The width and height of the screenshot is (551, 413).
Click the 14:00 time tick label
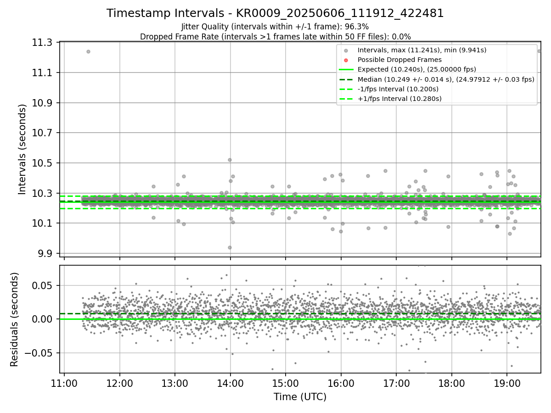(231, 384)
